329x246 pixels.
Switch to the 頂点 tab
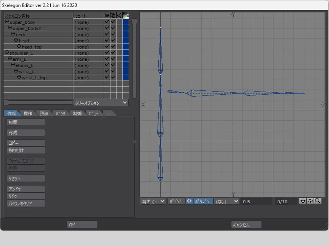[44, 113]
